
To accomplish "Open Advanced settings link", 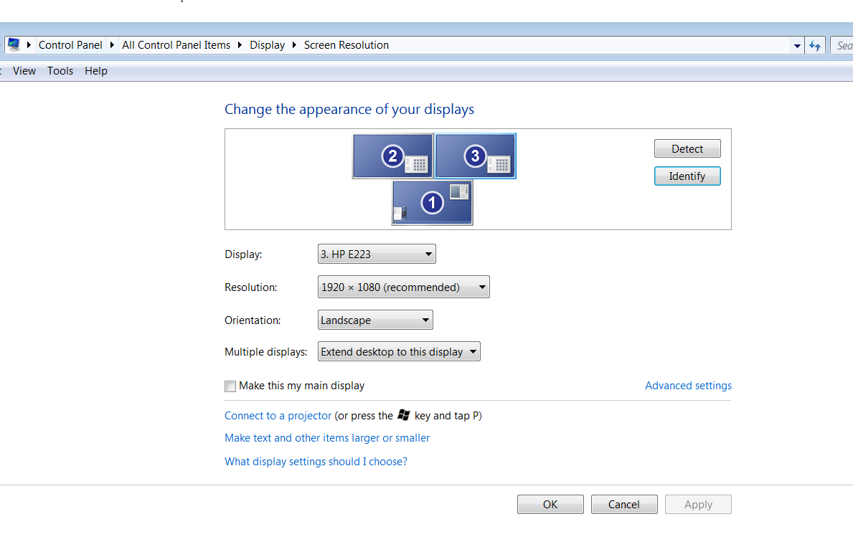I will coord(688,385).
